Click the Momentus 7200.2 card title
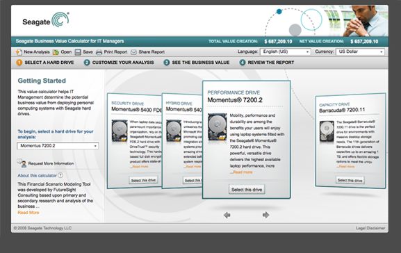This screenshot has width=401, height=253. click(x=235, y=100)
